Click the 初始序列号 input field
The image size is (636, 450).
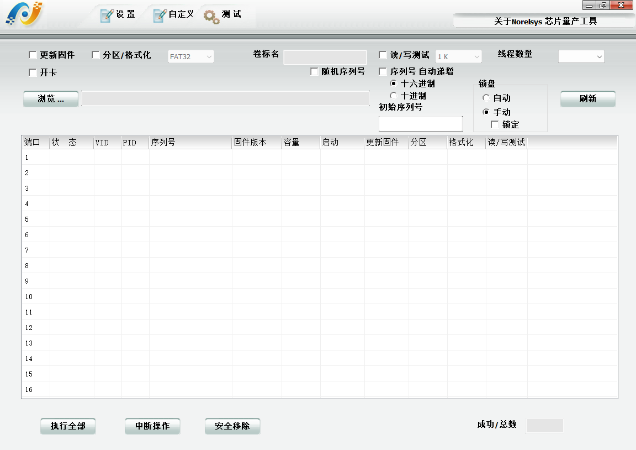click(421, 123)
